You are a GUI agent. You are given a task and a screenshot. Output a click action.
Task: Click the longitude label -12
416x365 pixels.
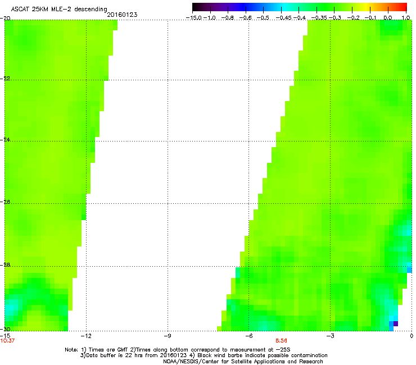point(86,336)
